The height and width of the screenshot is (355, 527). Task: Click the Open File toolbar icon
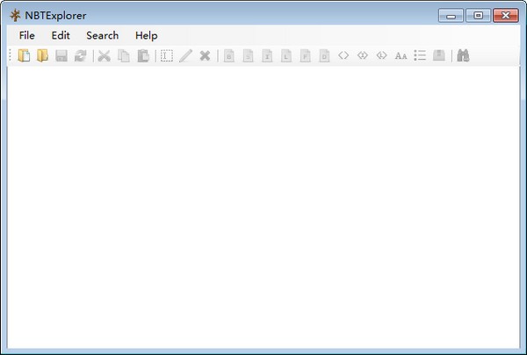[24, 55]
